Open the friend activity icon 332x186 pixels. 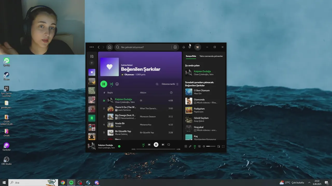[190, 47]
